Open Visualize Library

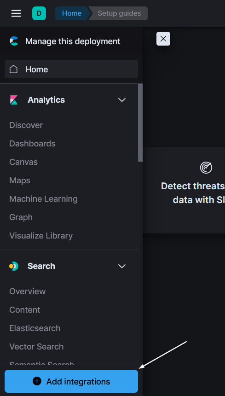point(41,236)
